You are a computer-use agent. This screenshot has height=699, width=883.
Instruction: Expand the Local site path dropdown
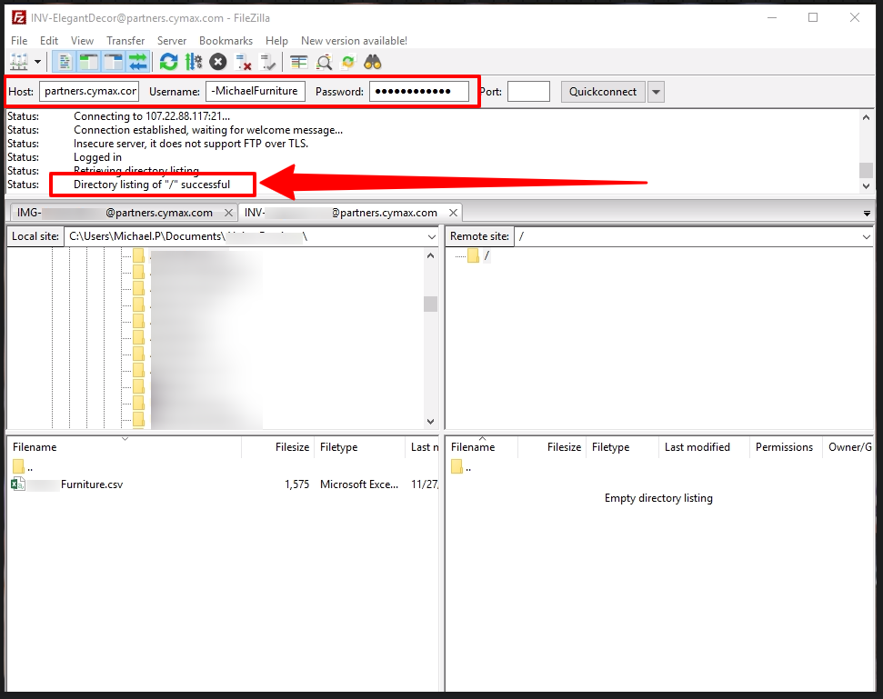[x=432, y=237]
